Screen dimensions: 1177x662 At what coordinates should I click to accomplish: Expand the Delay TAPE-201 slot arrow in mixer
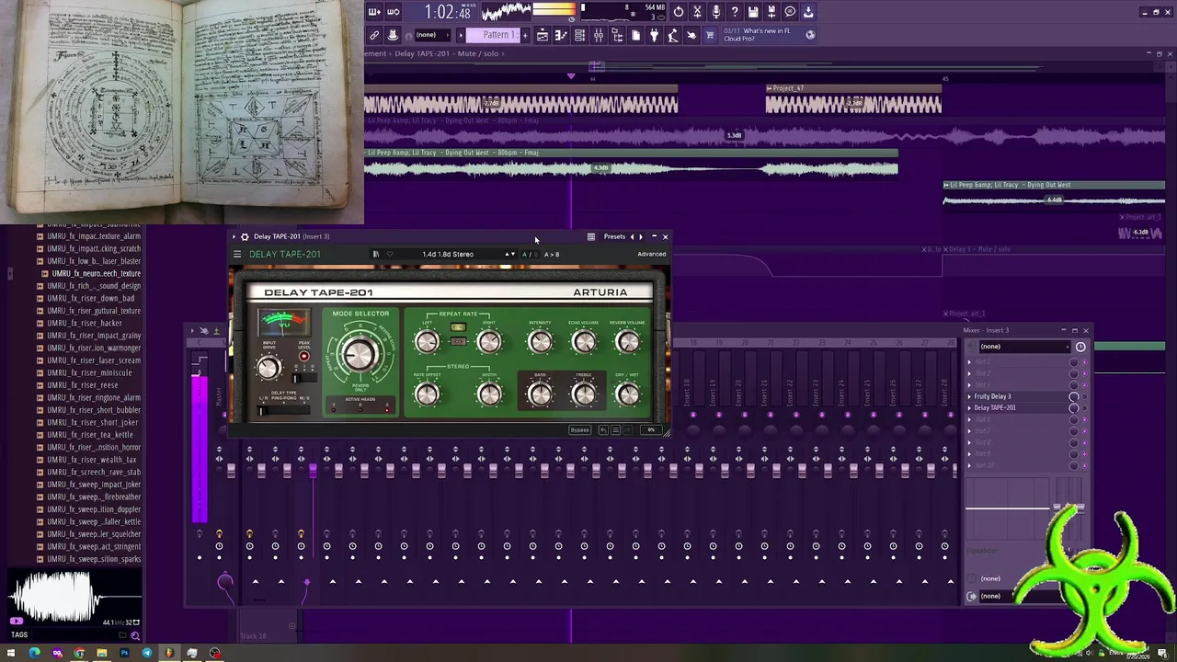click(969, 408)
